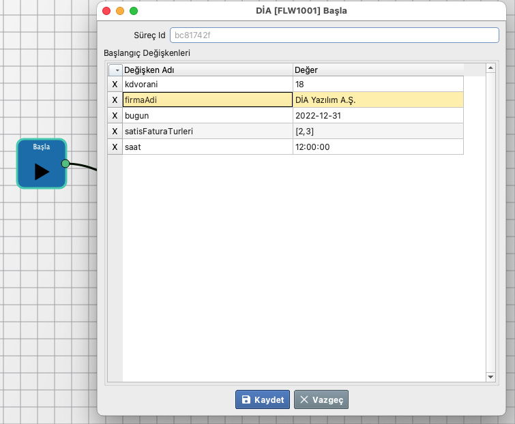
Task: Delete satisFaturaTurleri row via X icon
Action: click(115, 131)
